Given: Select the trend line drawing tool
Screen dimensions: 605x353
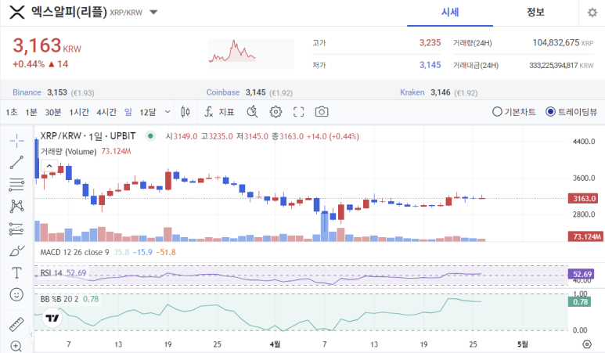Looking at the screenshot, I should point(16,163).
